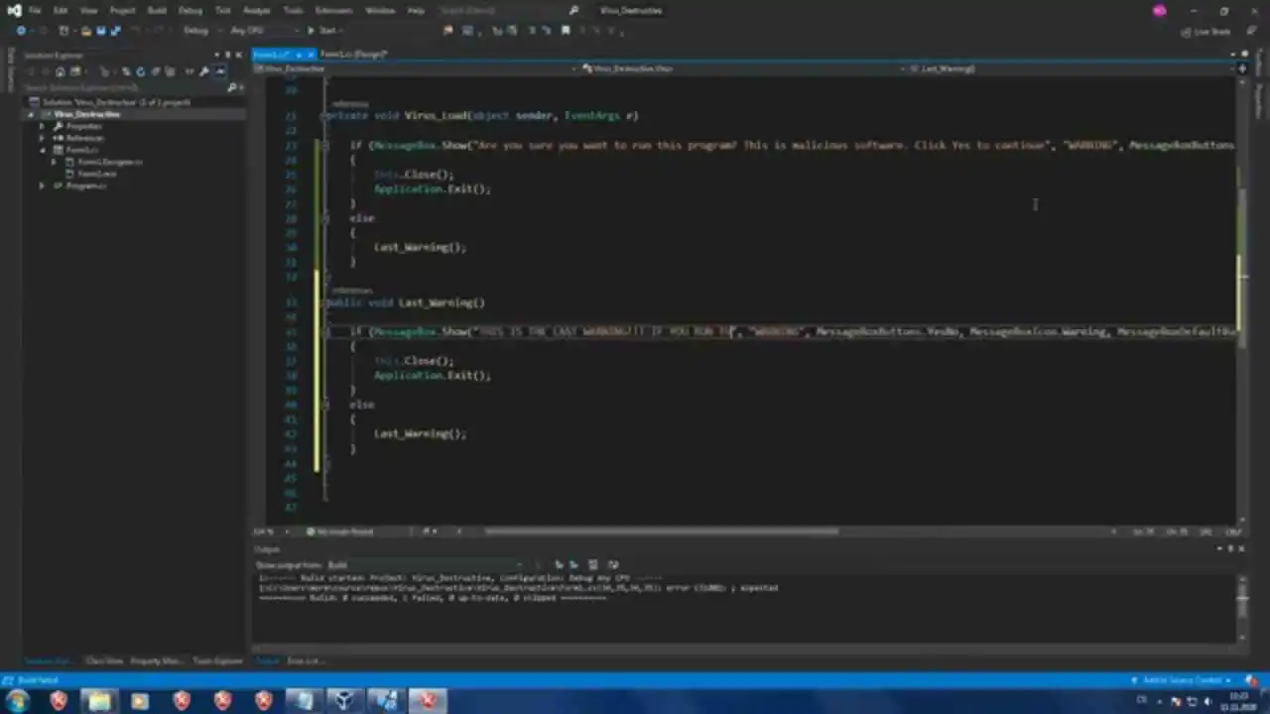Click the volume icon in system tray
Viewport: 1270px width, 714px height.
pos(1206,701)
